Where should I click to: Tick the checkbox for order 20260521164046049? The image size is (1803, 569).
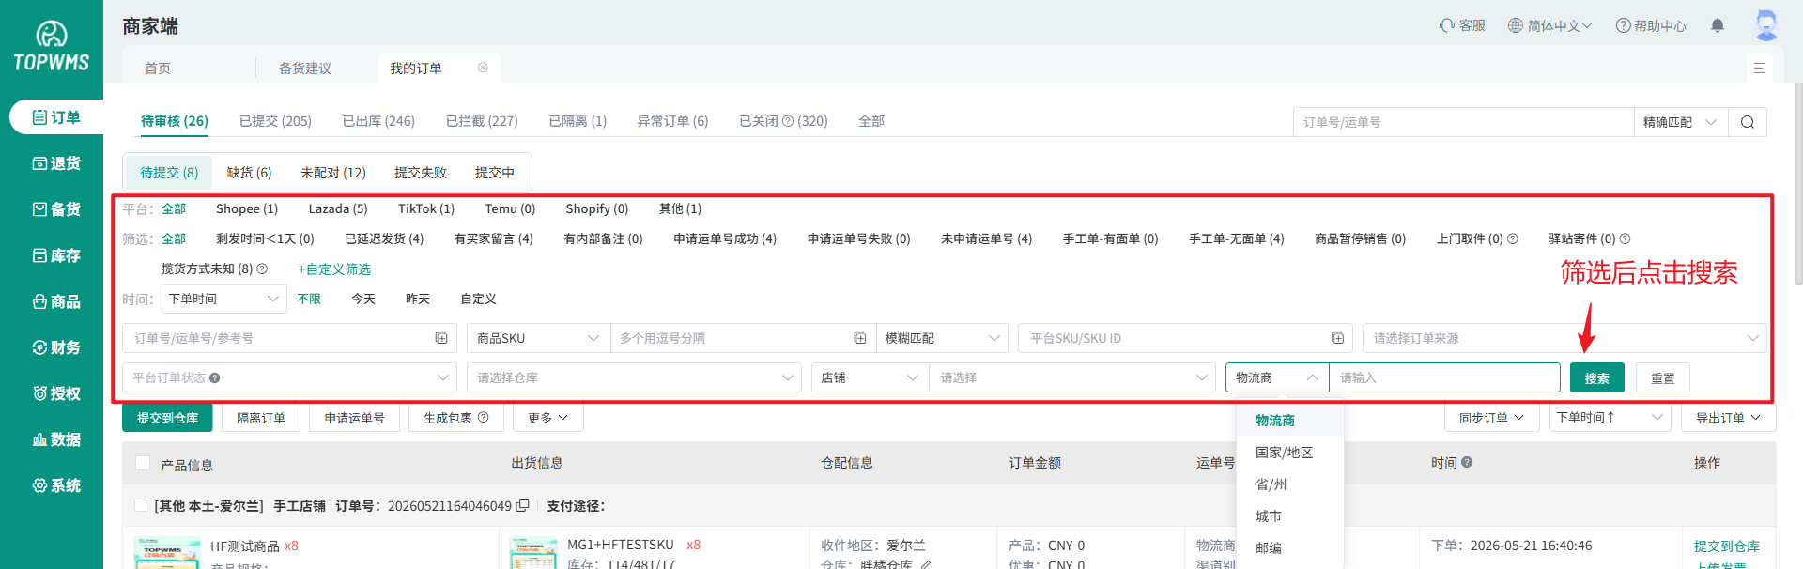point(140,506)
